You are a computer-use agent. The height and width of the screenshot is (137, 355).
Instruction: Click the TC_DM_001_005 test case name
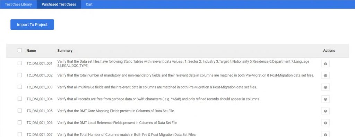(40, 111)
